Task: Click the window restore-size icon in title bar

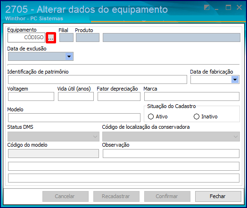Action: (206, 8)
